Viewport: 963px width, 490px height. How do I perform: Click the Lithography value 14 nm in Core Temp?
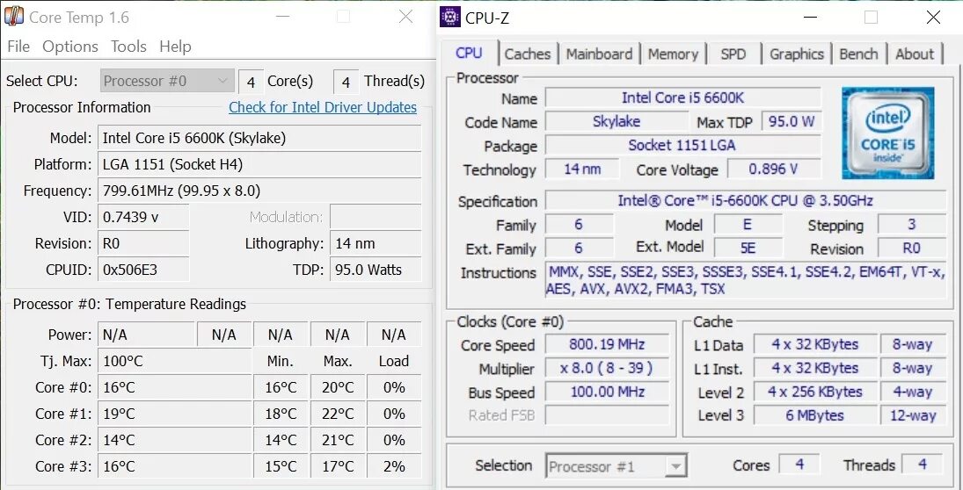376,243
